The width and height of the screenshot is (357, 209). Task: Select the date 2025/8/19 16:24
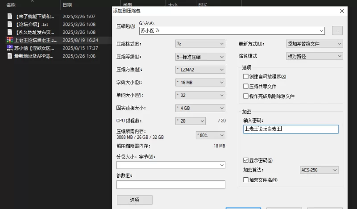pyautogui.click(x=80, y=40)
